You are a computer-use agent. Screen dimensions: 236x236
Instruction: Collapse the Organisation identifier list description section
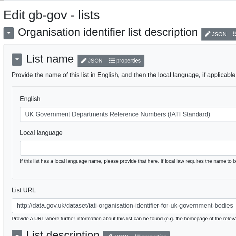pyautogui.click(x=9, y=33)
